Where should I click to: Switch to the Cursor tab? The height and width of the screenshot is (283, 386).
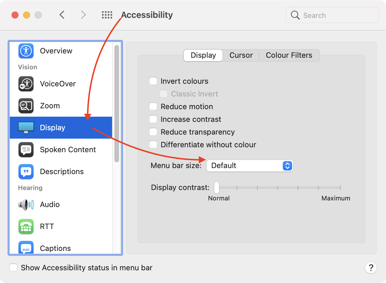pos(241,55)
